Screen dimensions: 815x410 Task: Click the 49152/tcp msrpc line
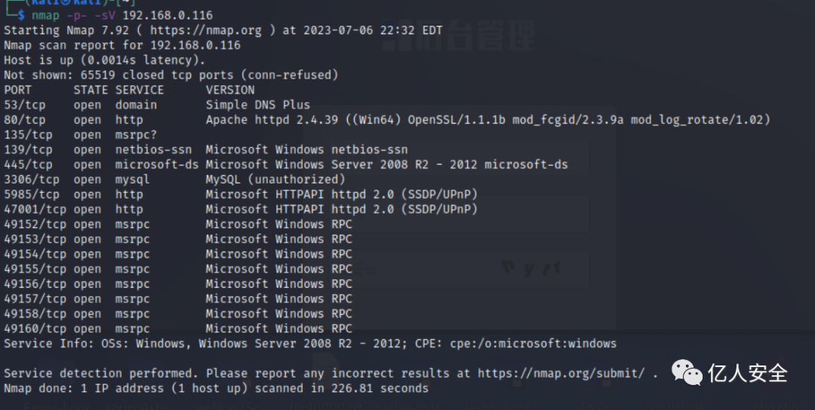tap(178, 225)
